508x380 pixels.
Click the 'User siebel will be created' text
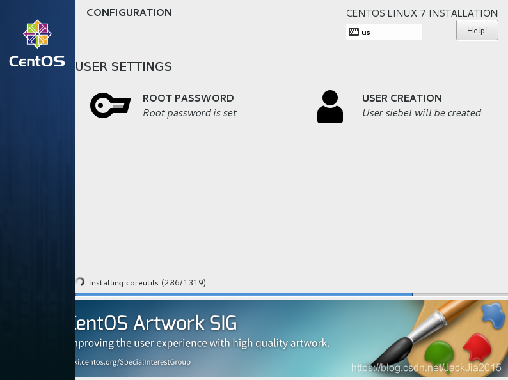[x=422, y=113]
